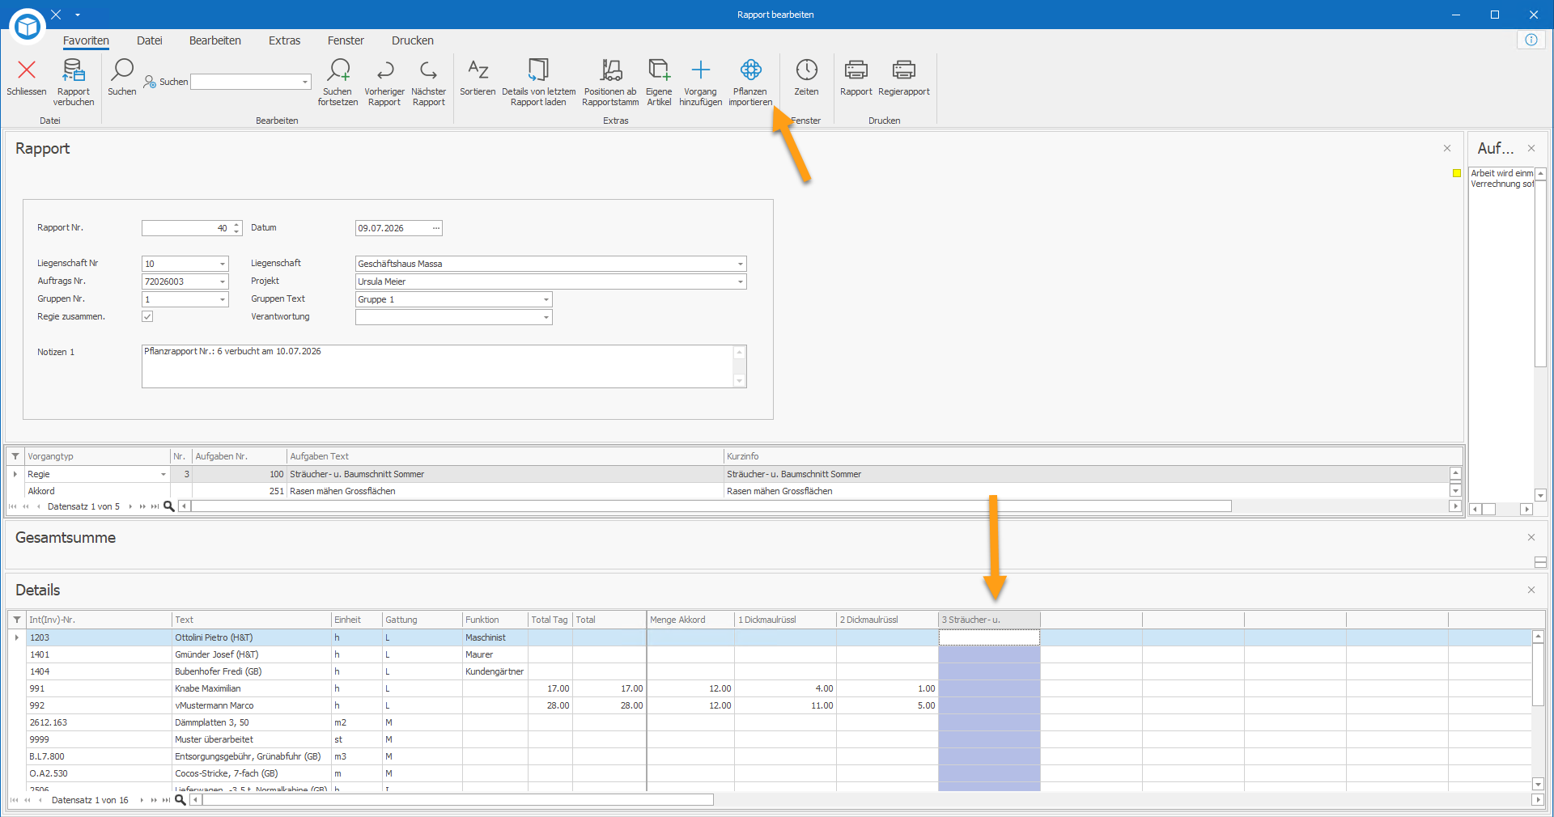Expand the Liegenschaft dropdown
The image size is (1554, 817).
click(740, 264)
